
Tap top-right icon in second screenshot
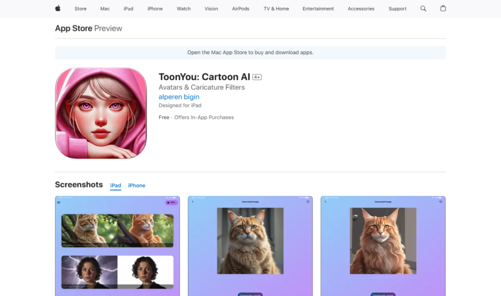[x=308, y=202]
